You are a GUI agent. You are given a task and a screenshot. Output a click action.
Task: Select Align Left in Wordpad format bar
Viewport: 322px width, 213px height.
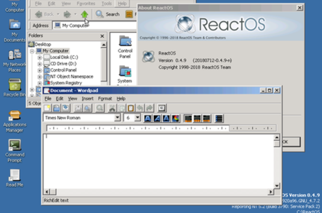pyautogui.click(x=188, y=118)
